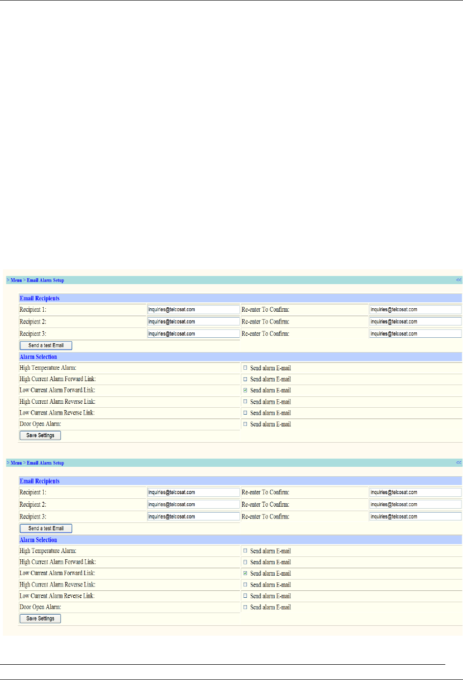Click Send a test Email in the first panel
Screen dimensions: 463x680
46,346
